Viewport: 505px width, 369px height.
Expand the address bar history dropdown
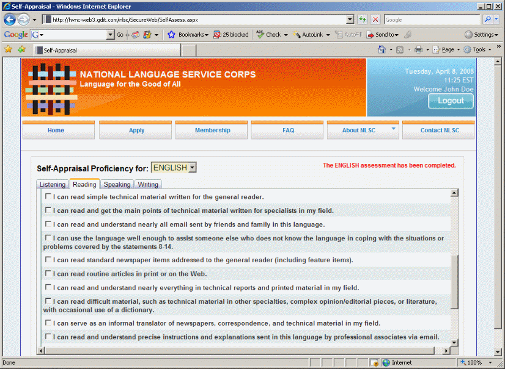[x=350, y=20]
